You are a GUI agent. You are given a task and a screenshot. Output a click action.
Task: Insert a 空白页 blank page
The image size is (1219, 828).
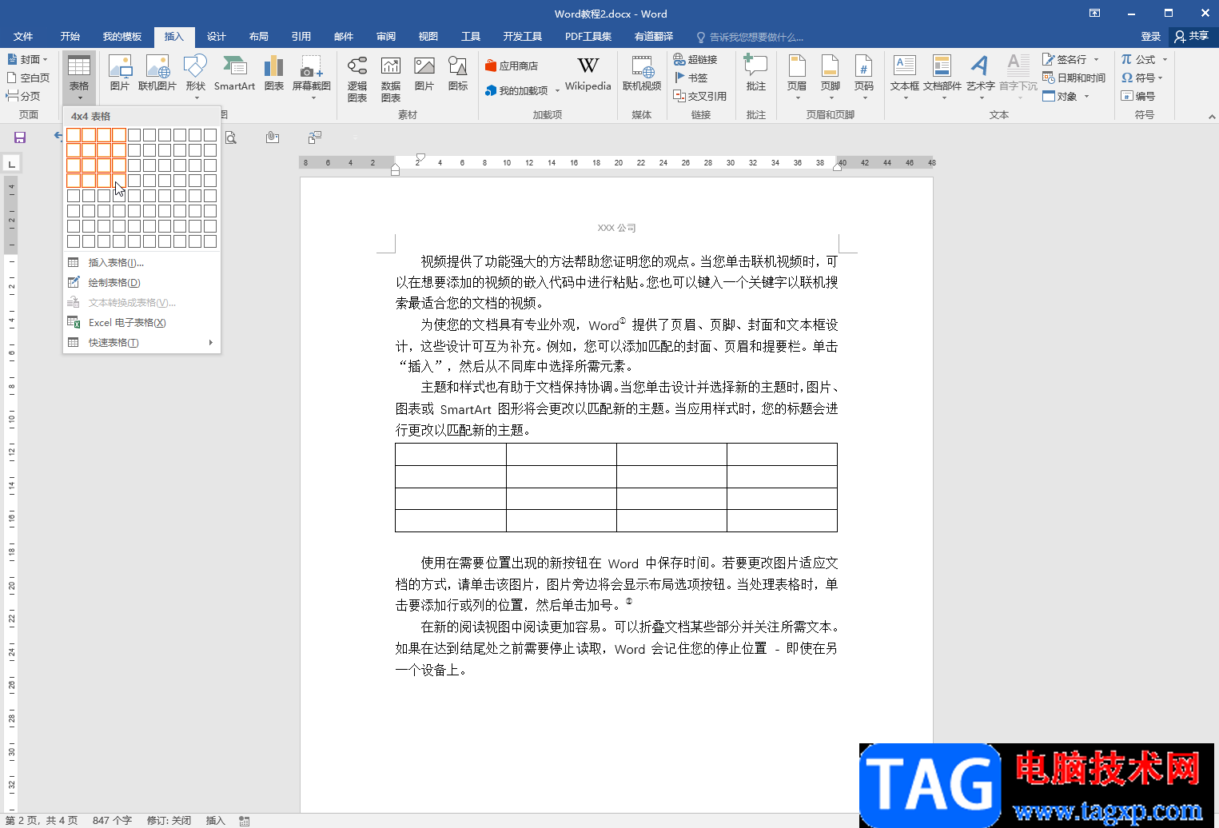pos(28,78)
